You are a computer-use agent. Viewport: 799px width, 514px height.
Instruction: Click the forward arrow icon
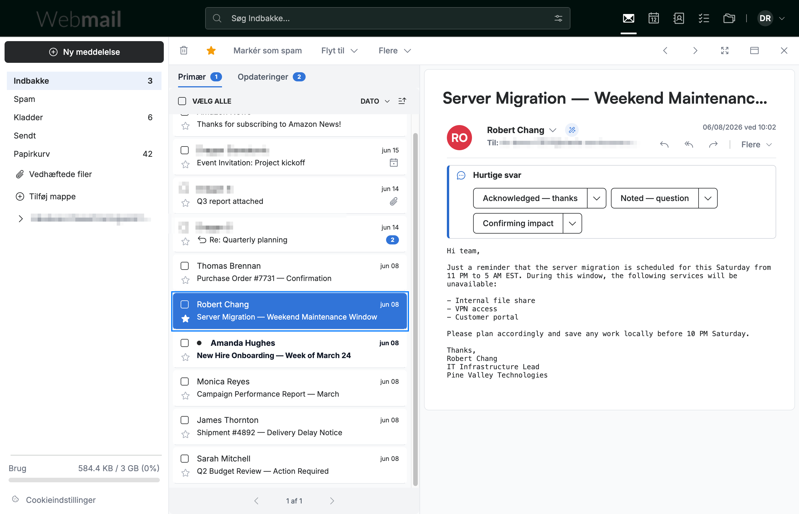(x=713, y=144)
